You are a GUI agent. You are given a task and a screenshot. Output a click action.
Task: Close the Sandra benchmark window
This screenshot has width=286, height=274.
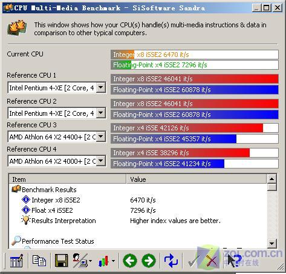click(278, 8)
